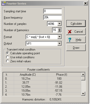
Task: Increase number of harmonics with up arrow
Action: (60, 29)
